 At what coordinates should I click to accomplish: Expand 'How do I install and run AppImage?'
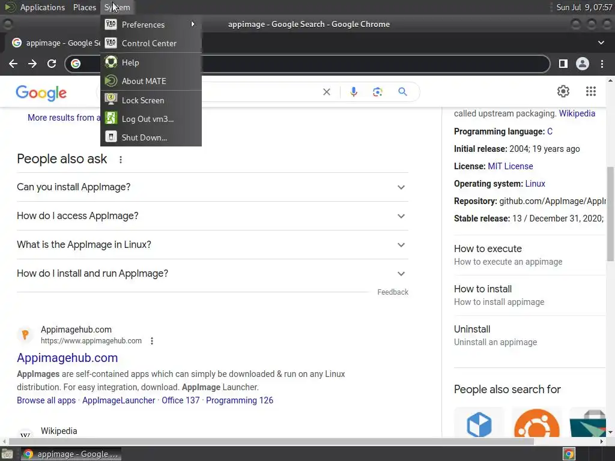[x=213, y=274]
